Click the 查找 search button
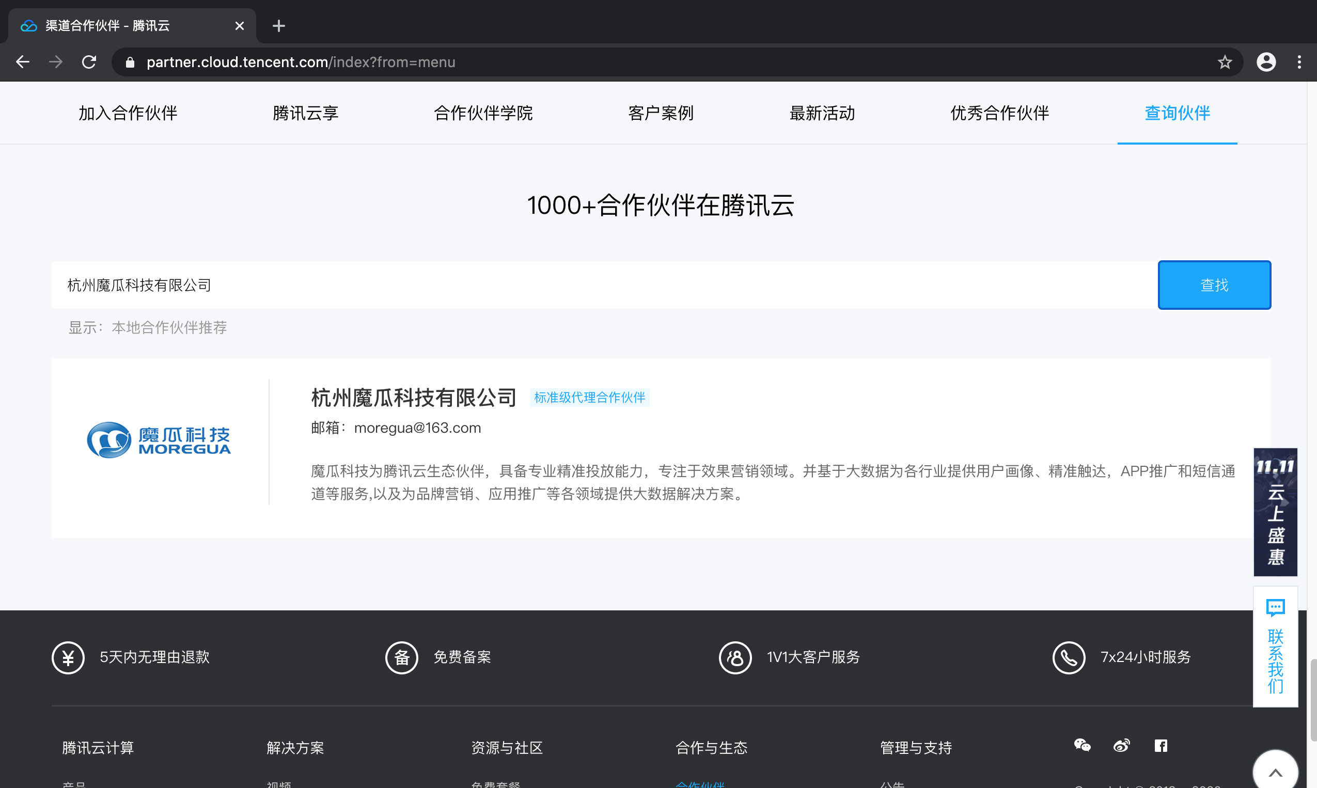The image size is (1317, 788). click(1214, 285)
